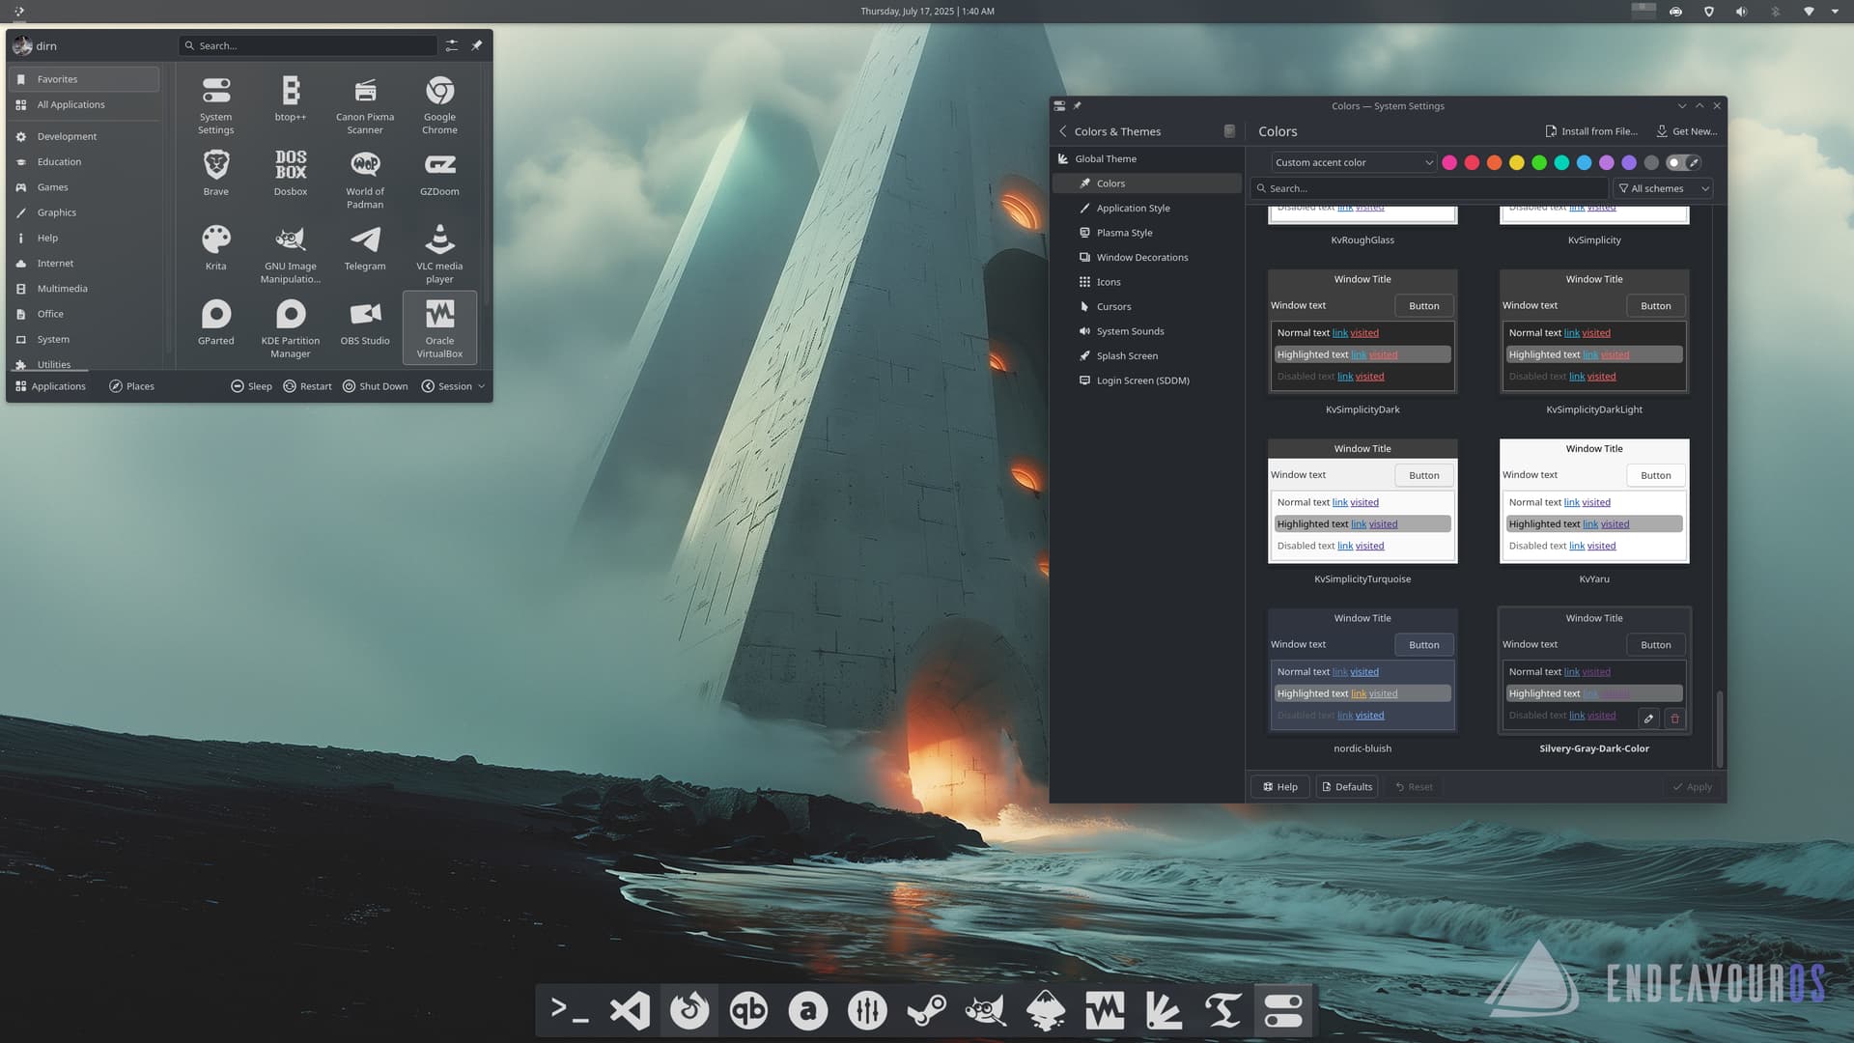Open the Custom accent color dropdown

pos(1354,162)
